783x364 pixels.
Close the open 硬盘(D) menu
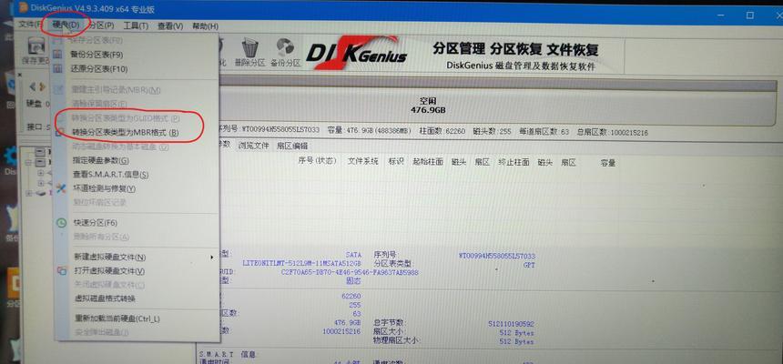(x=66, y=25)
